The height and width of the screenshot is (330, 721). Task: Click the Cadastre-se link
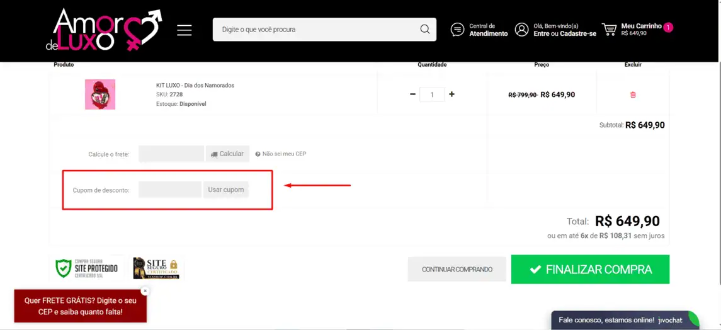coord(578,33)
